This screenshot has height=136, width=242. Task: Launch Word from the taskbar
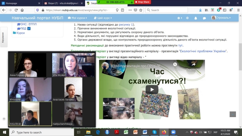click(145, 132)
